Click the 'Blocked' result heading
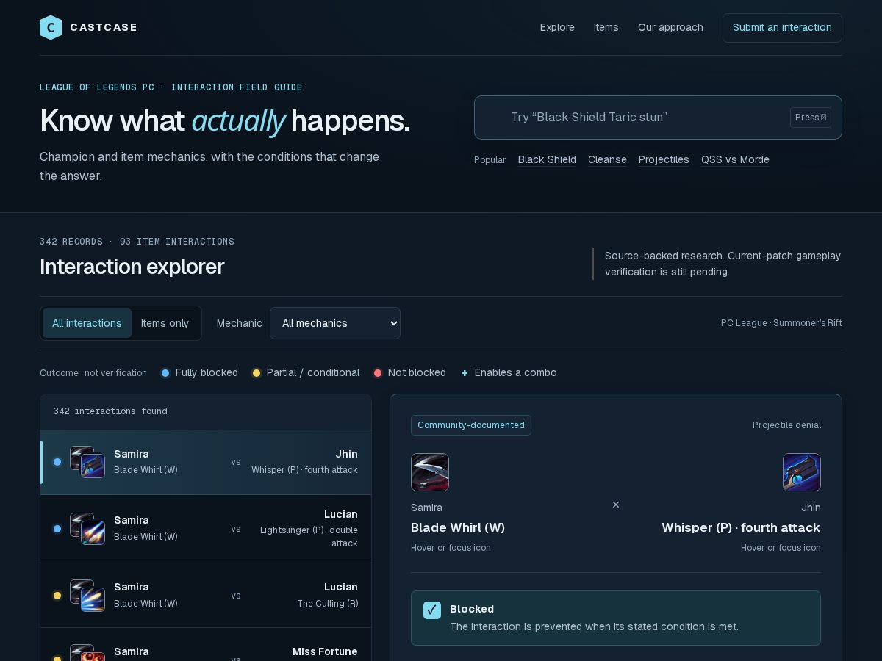The height and width of the screenshot is (661, 882). (472, 609)
